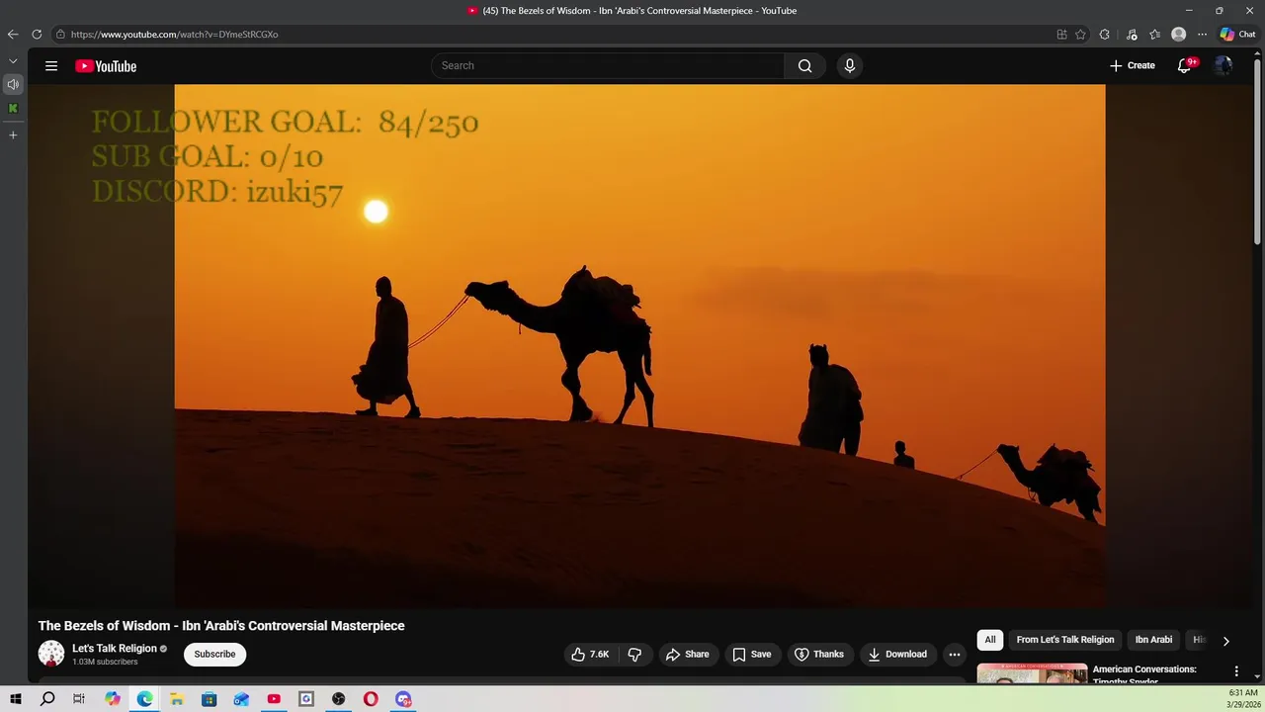Click the video title text
This screenshot has height=712, width=1265.
point(221,626)
